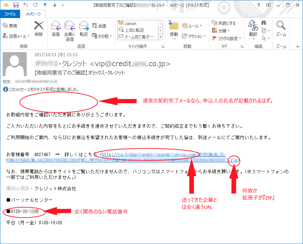This screenshot has height=244, width=303.
Task: Click the binoculars search icon
Action: tap(264, 23)
